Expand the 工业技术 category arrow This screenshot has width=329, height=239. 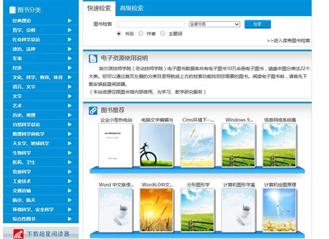tap(69, 181)
